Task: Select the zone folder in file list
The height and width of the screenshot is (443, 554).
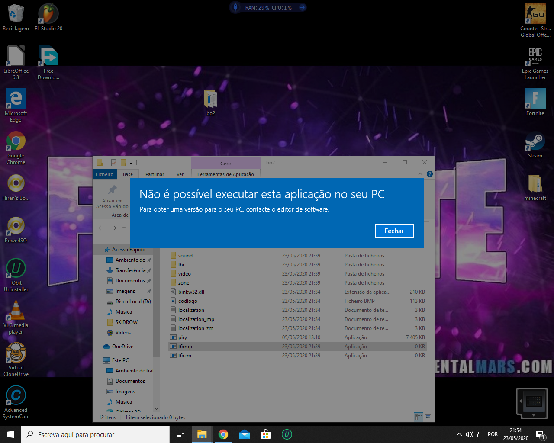Action: pos(297,283)
